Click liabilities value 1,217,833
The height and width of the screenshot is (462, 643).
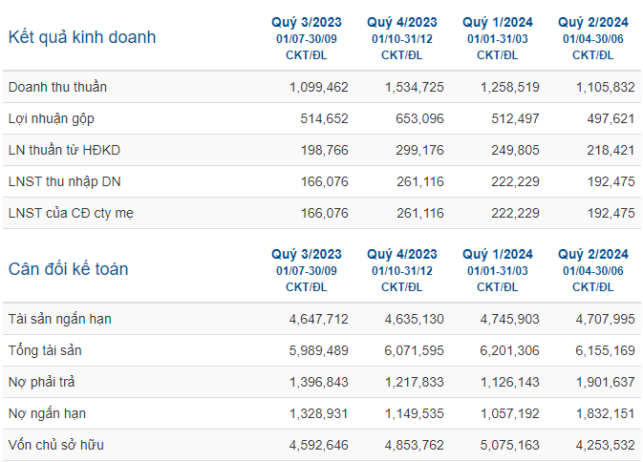coord(415,382)
